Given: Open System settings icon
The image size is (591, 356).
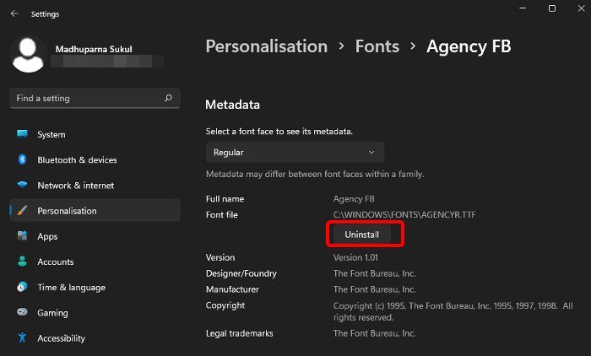Looking at the screenshot, I should (22, 135).
